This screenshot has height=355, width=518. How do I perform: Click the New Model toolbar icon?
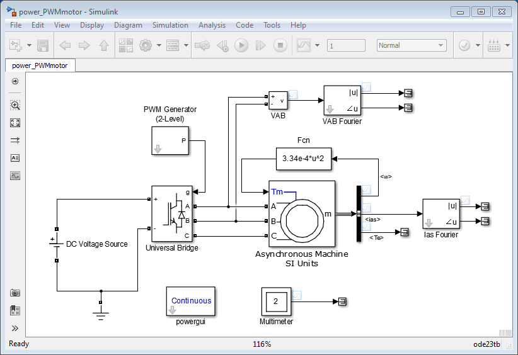click(15, 45)
